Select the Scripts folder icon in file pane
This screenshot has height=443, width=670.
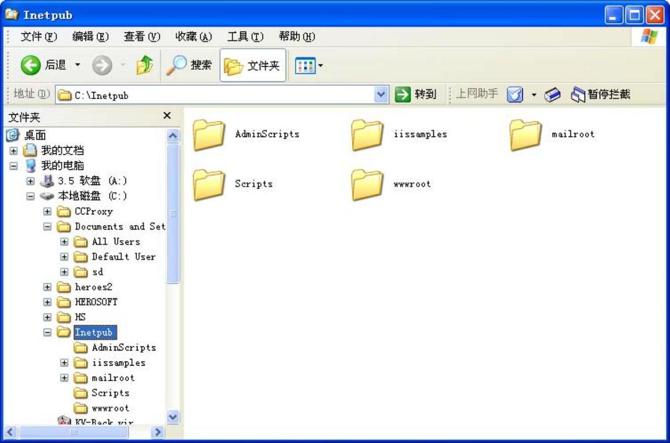pos(208,185)
